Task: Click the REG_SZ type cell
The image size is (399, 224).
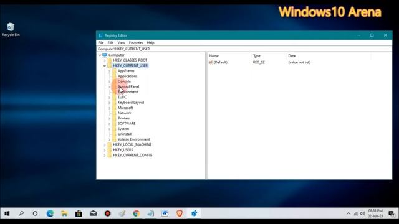Action: pyautogui.click(x=259, y=62)
